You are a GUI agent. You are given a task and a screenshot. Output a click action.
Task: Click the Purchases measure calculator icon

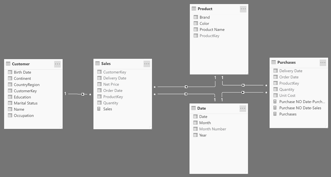[x=275, y=114]
